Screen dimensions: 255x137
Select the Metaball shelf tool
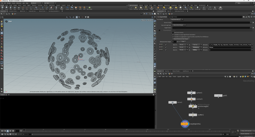pyautogui.click(x=72, y=8)
